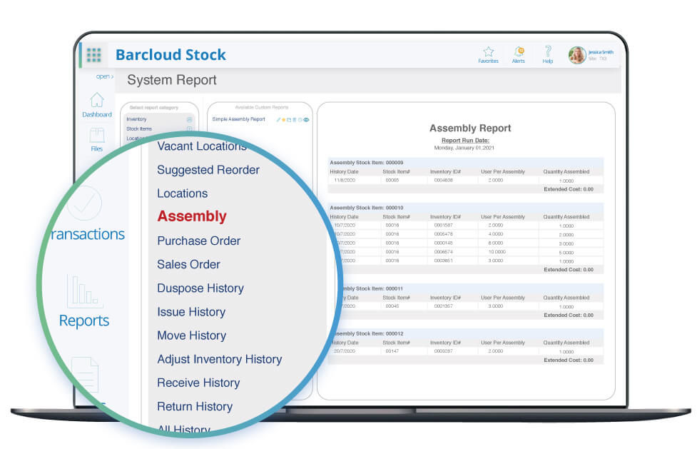Choose Issue History report
The image size is (697, 449).
191,312
